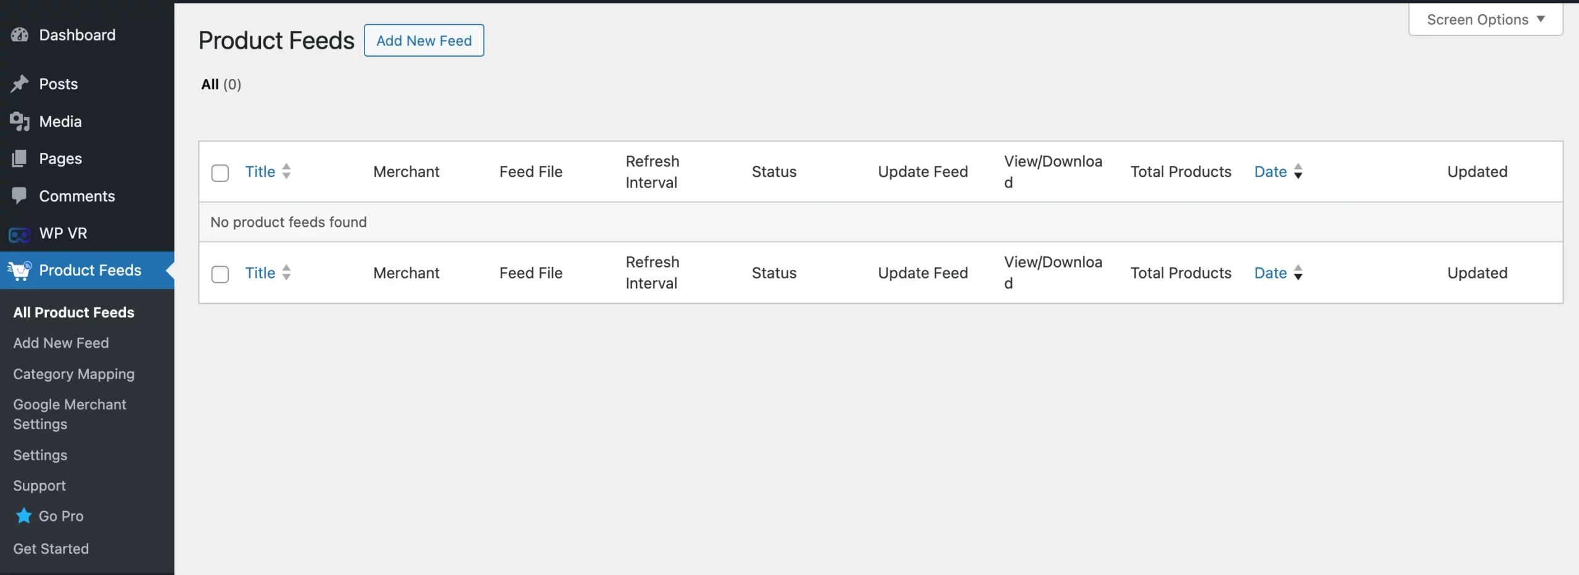Click the Go Pro star icon
This screenshot has height=575, width=1579.
click(x=24, y=516)
